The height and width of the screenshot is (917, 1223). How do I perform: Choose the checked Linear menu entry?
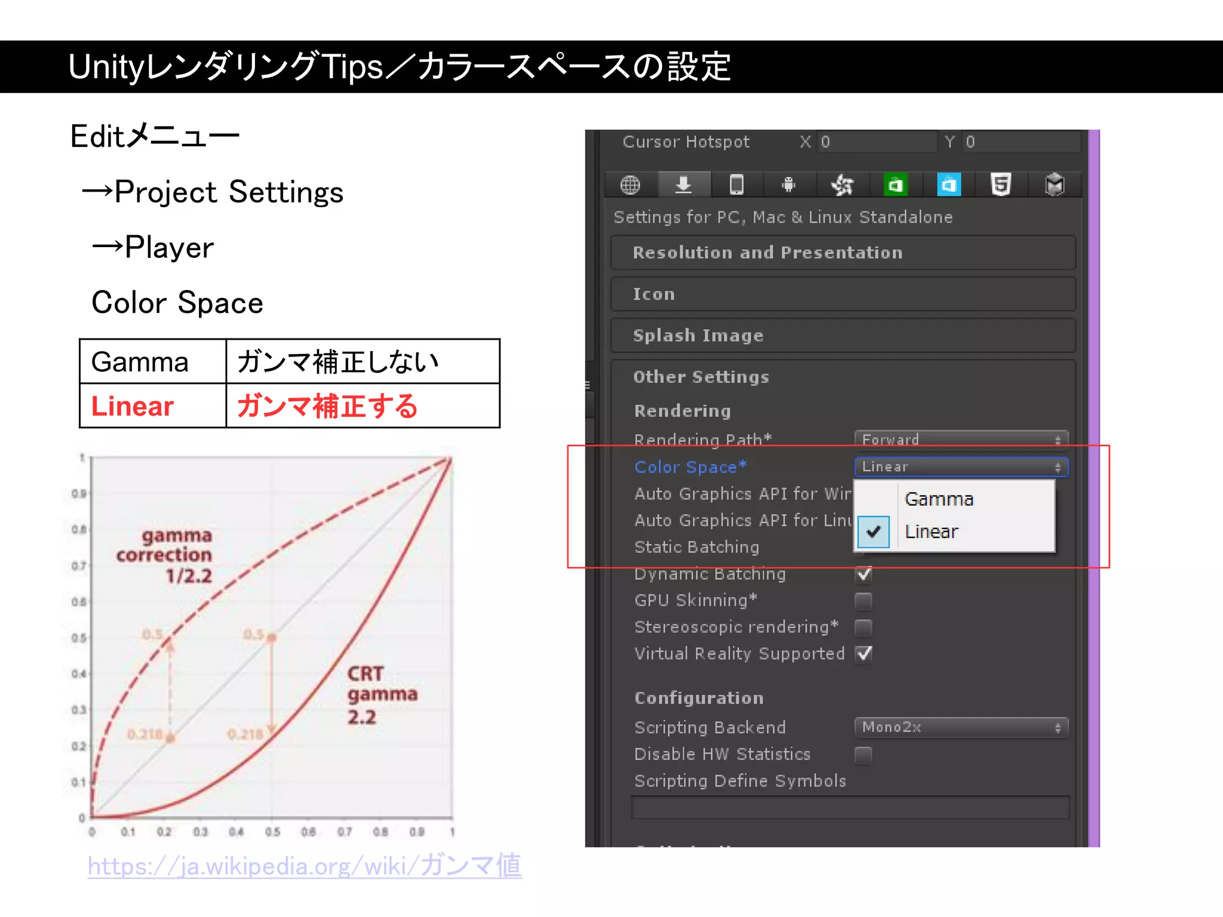955,531
